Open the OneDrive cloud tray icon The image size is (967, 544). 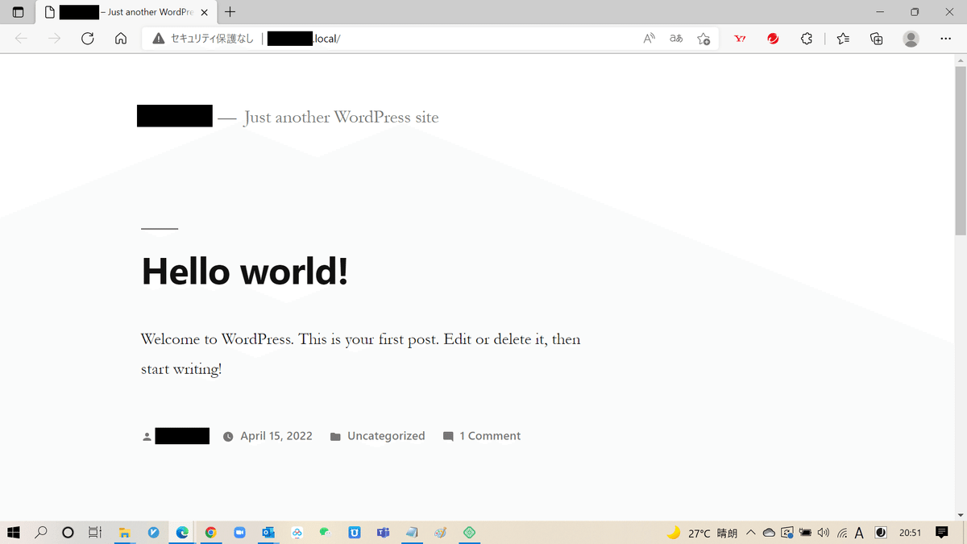769,533
